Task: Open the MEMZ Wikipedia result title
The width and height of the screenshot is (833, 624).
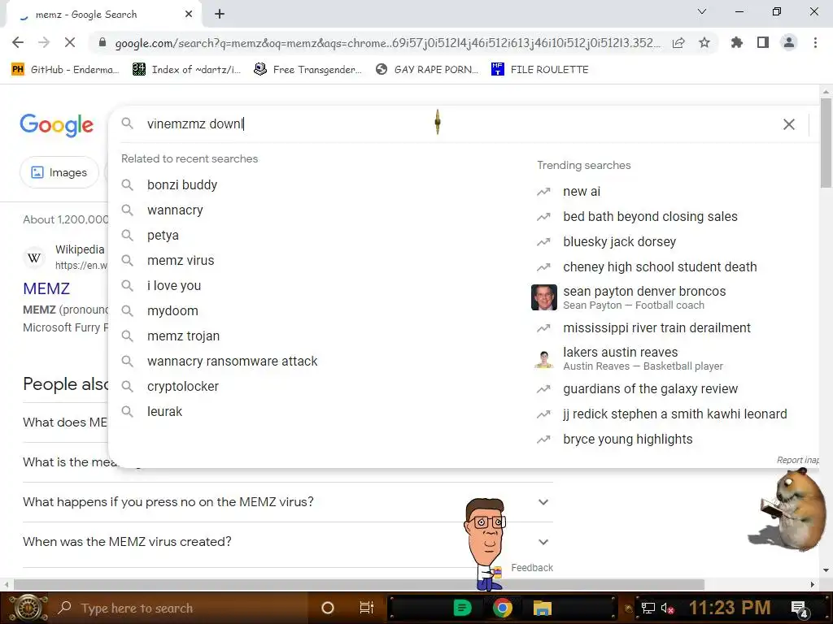Action: [x=46, y=288]
